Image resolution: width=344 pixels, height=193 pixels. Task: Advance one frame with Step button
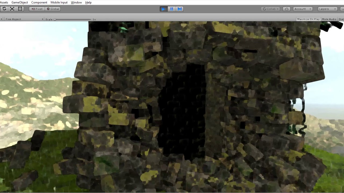(180, 9)
